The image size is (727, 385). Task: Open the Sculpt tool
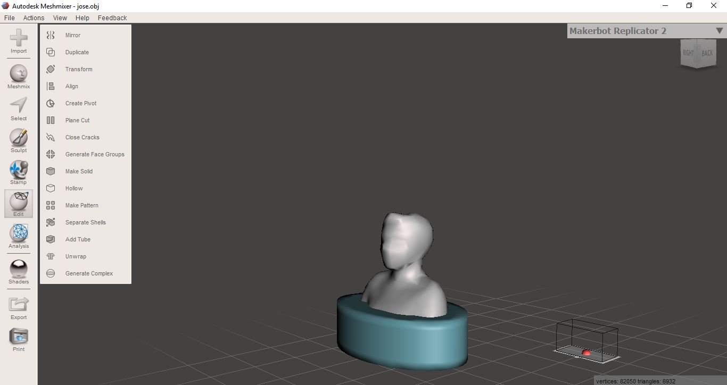point(19,140)
